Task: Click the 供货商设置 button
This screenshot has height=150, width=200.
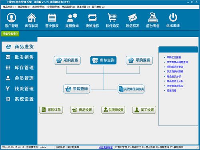Action: pos(113,110)
